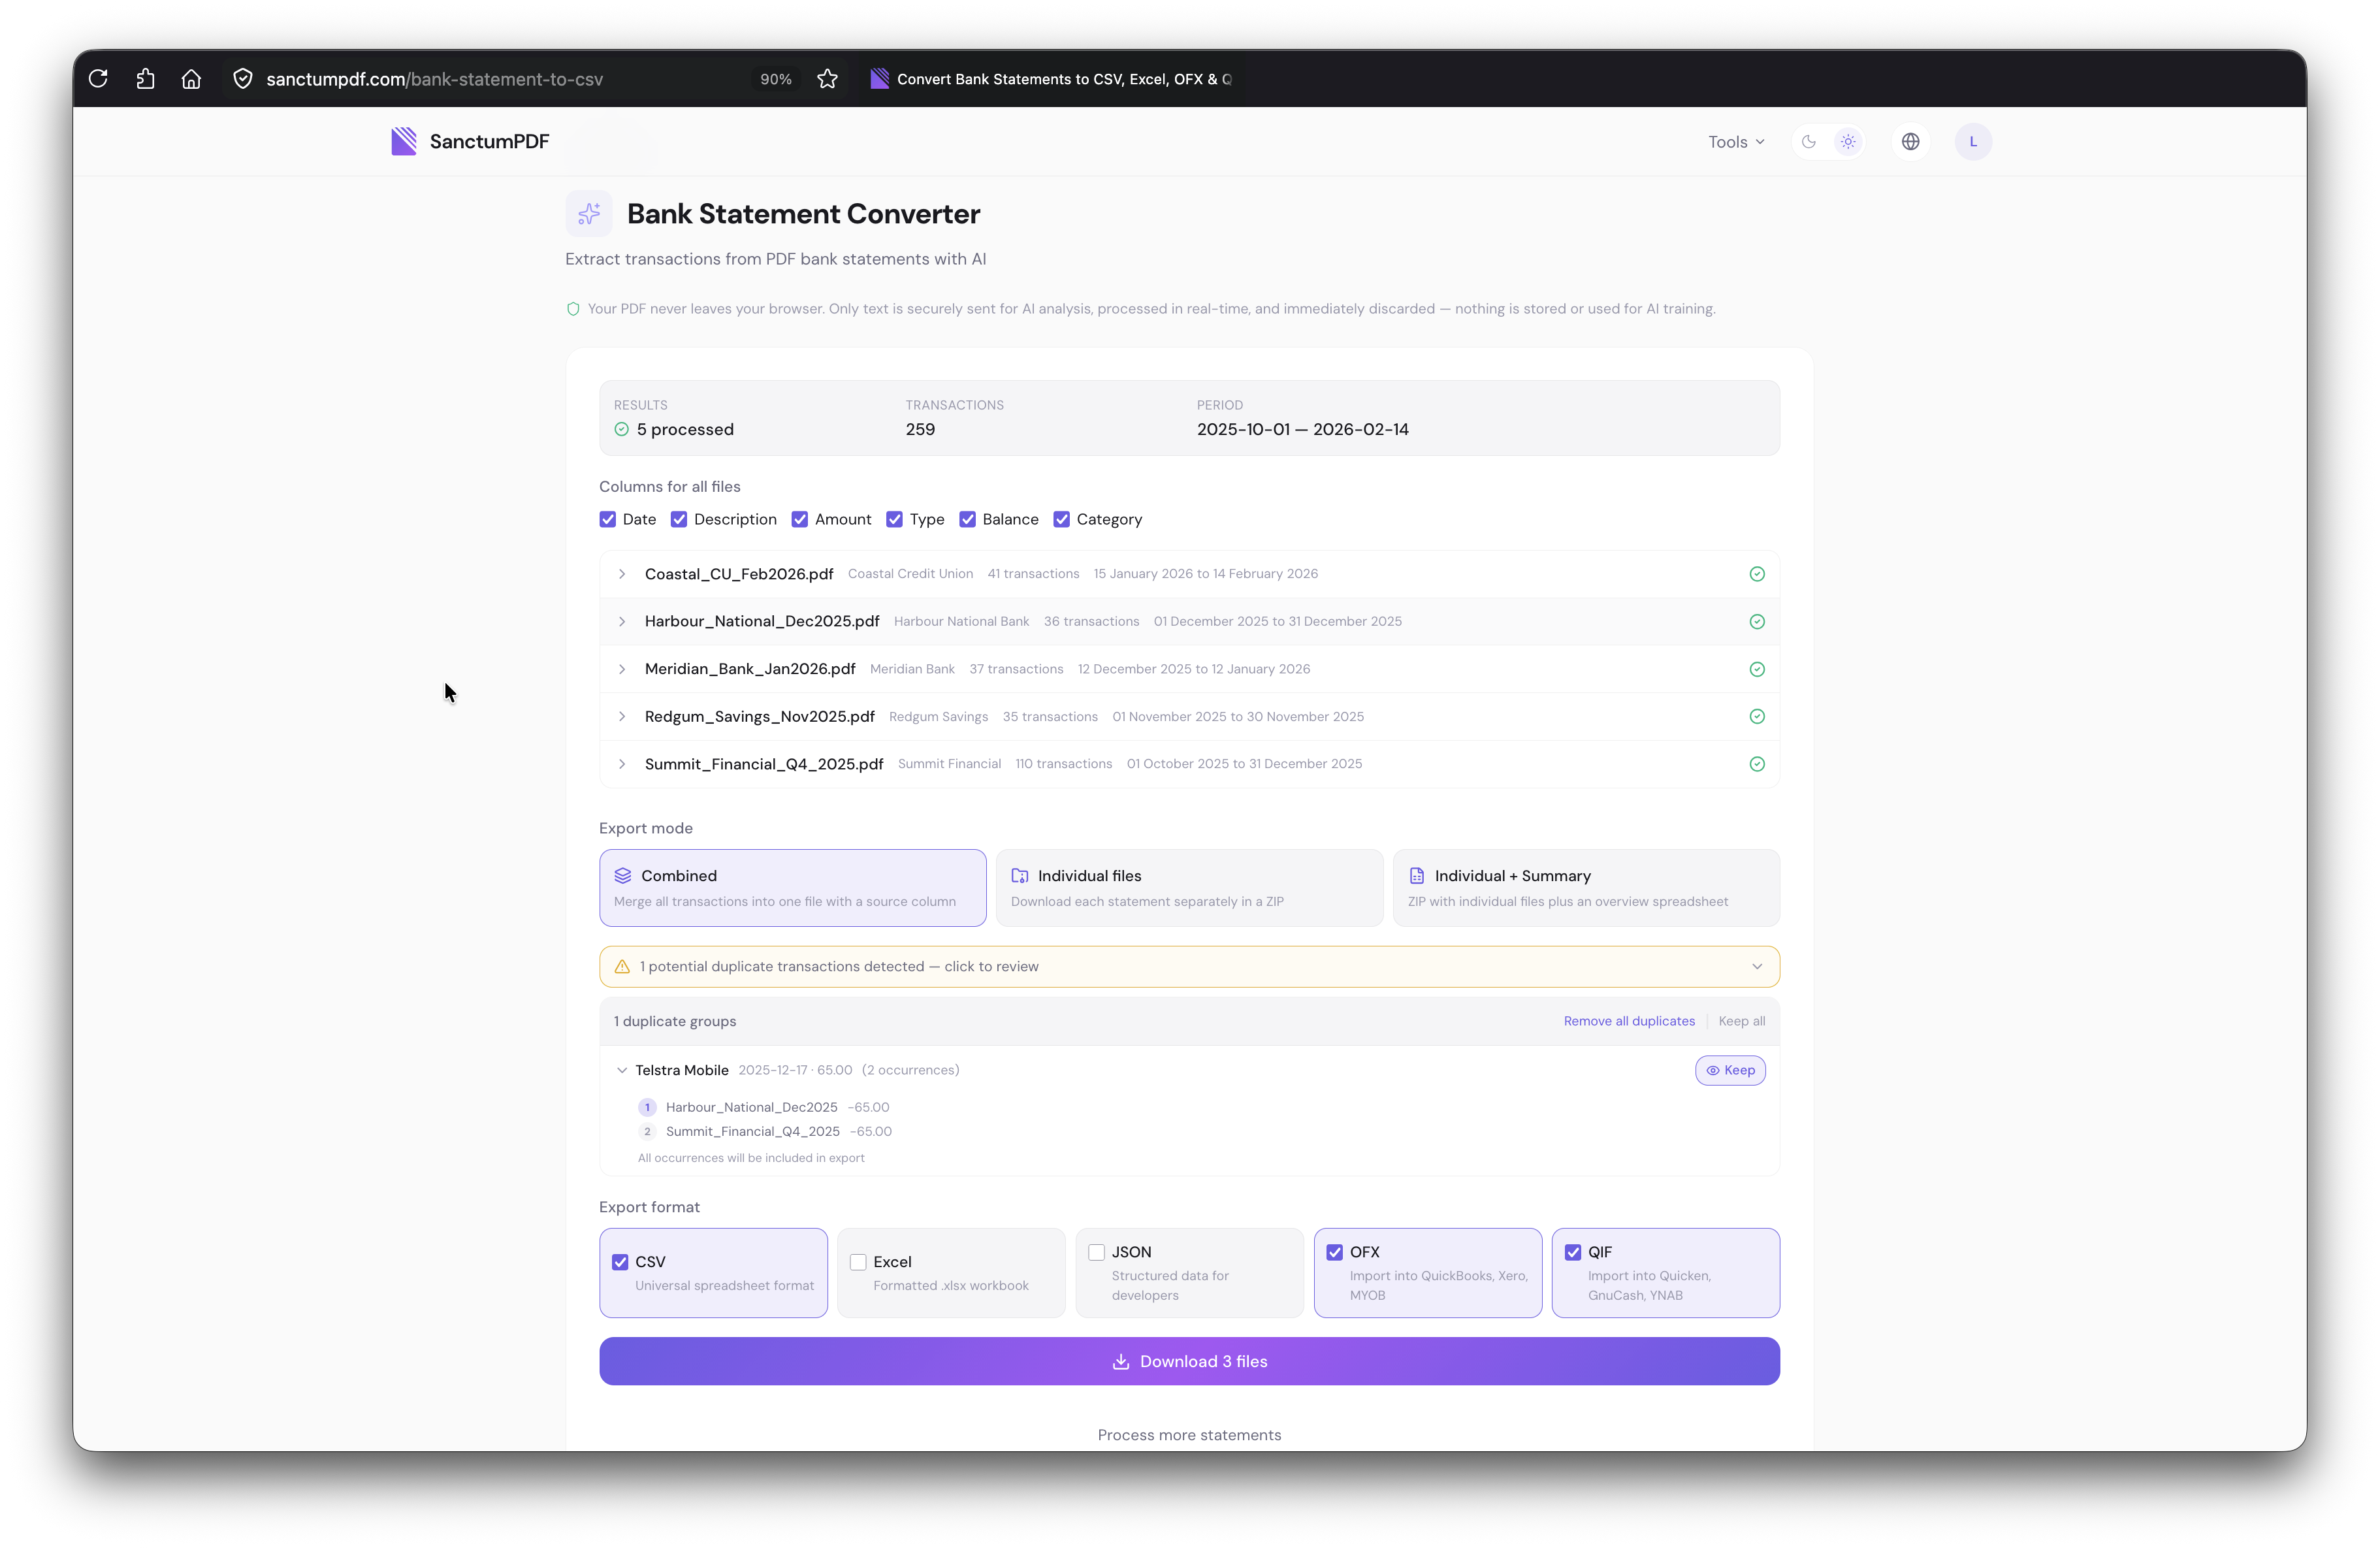This screenshot has height=1548, width=2380.
Task: Click the browser reload icon
Action: (98, 79)
